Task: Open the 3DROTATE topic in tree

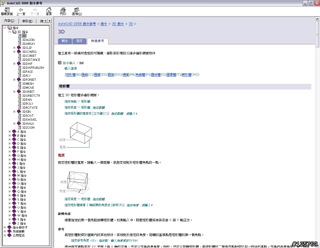Action: click(x=30, y=107)
